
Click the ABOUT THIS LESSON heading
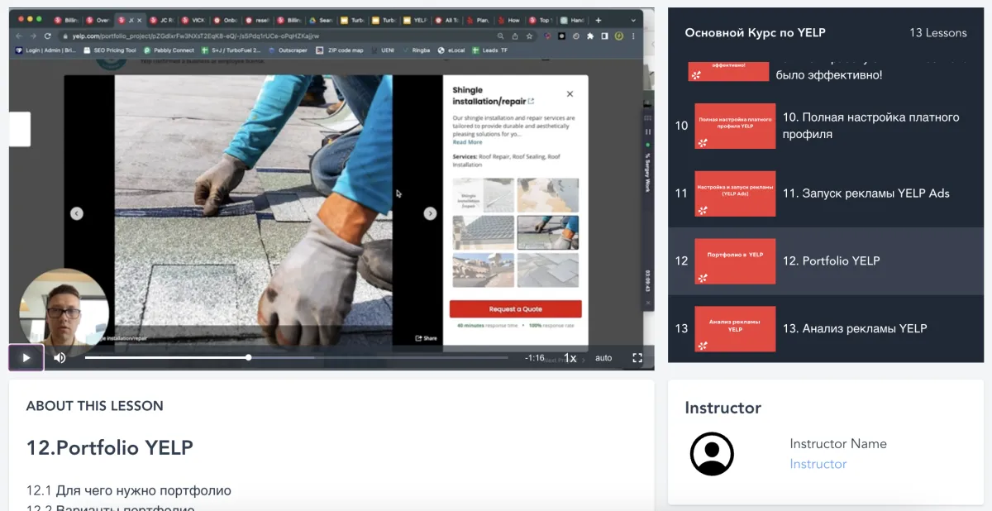pyautogui.click(x=95, y=406)
